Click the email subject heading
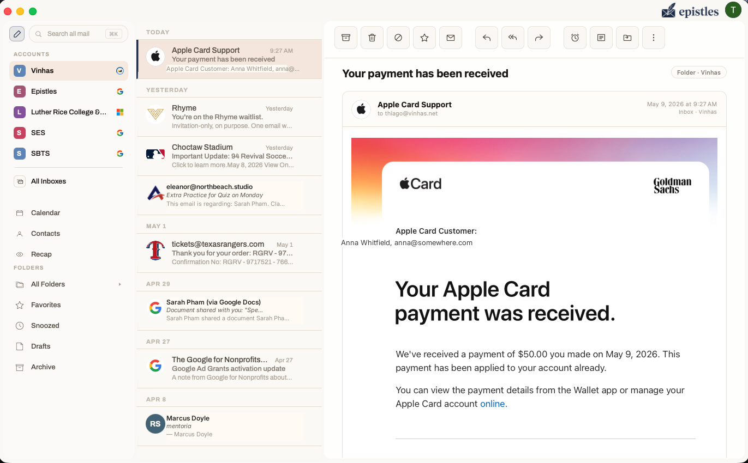 pos(425,74)
